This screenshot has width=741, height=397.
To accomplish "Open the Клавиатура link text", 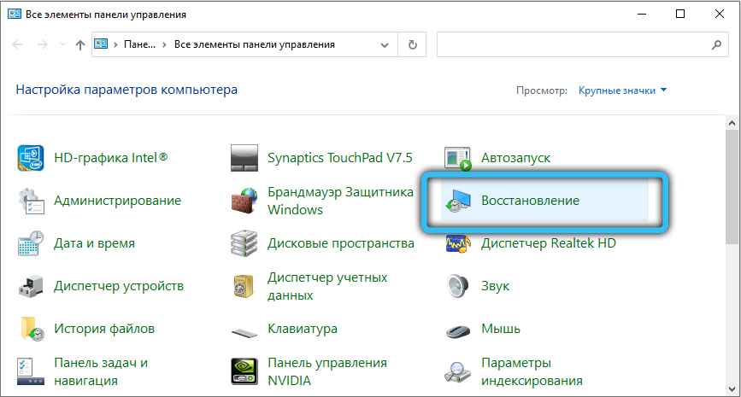I will (x=303, y=329).
